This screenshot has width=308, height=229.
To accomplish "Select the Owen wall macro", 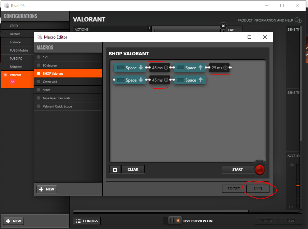I will point(68,82).
